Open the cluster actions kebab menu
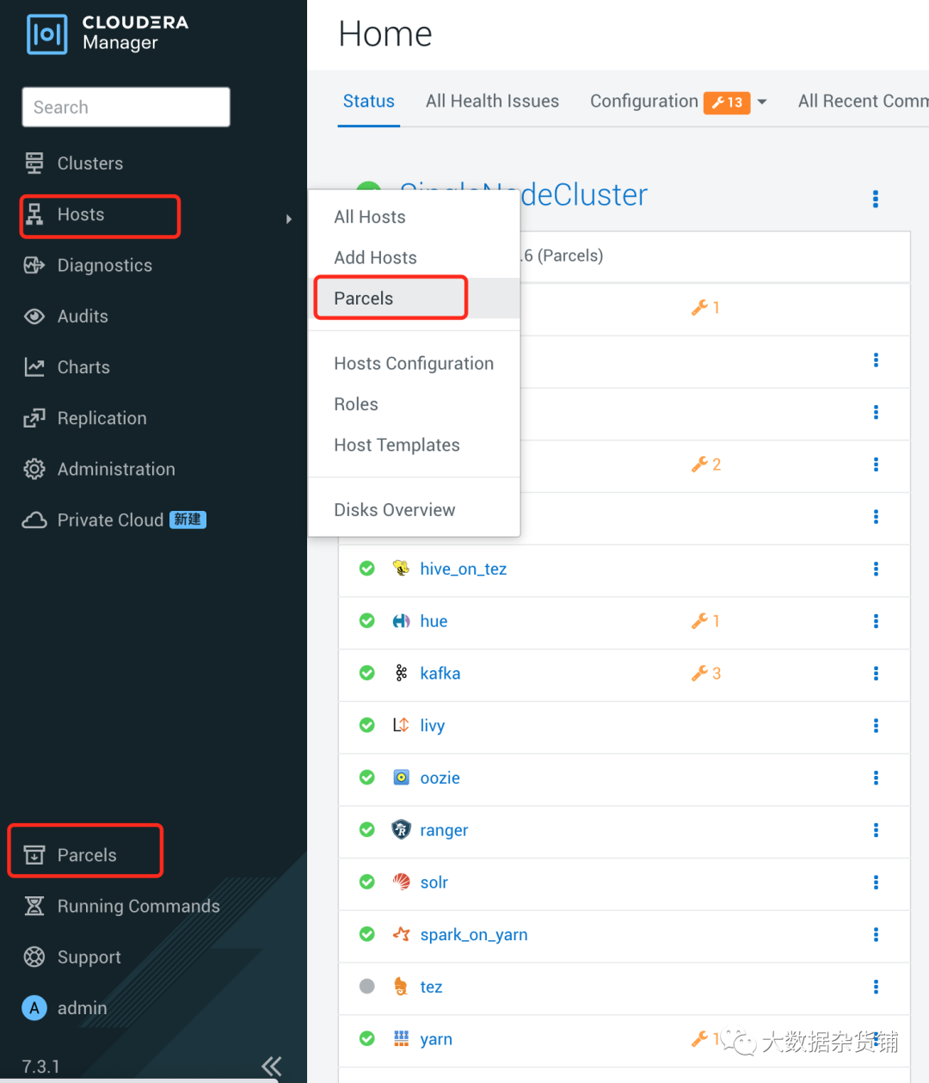929x1083 pixels. click(x=876, y=199)
